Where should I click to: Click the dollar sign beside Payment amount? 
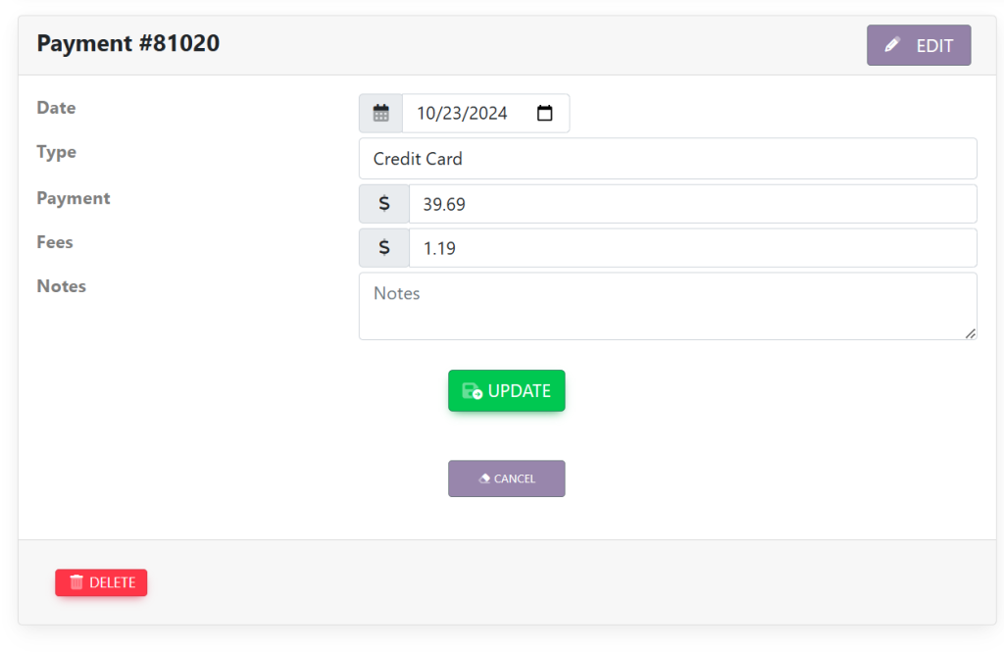tap(384, 204)
